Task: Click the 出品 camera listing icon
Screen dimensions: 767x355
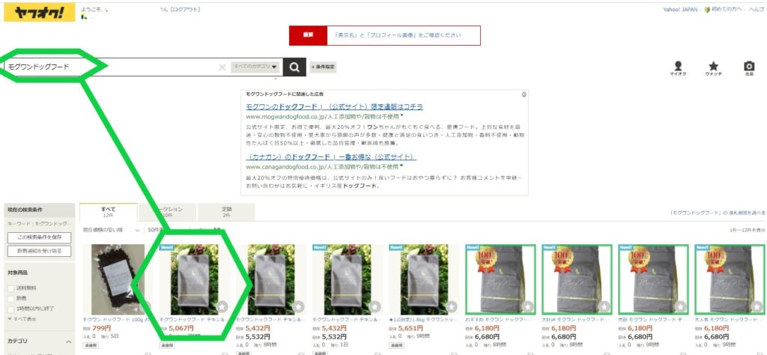Action: click(x=749, y=68)
